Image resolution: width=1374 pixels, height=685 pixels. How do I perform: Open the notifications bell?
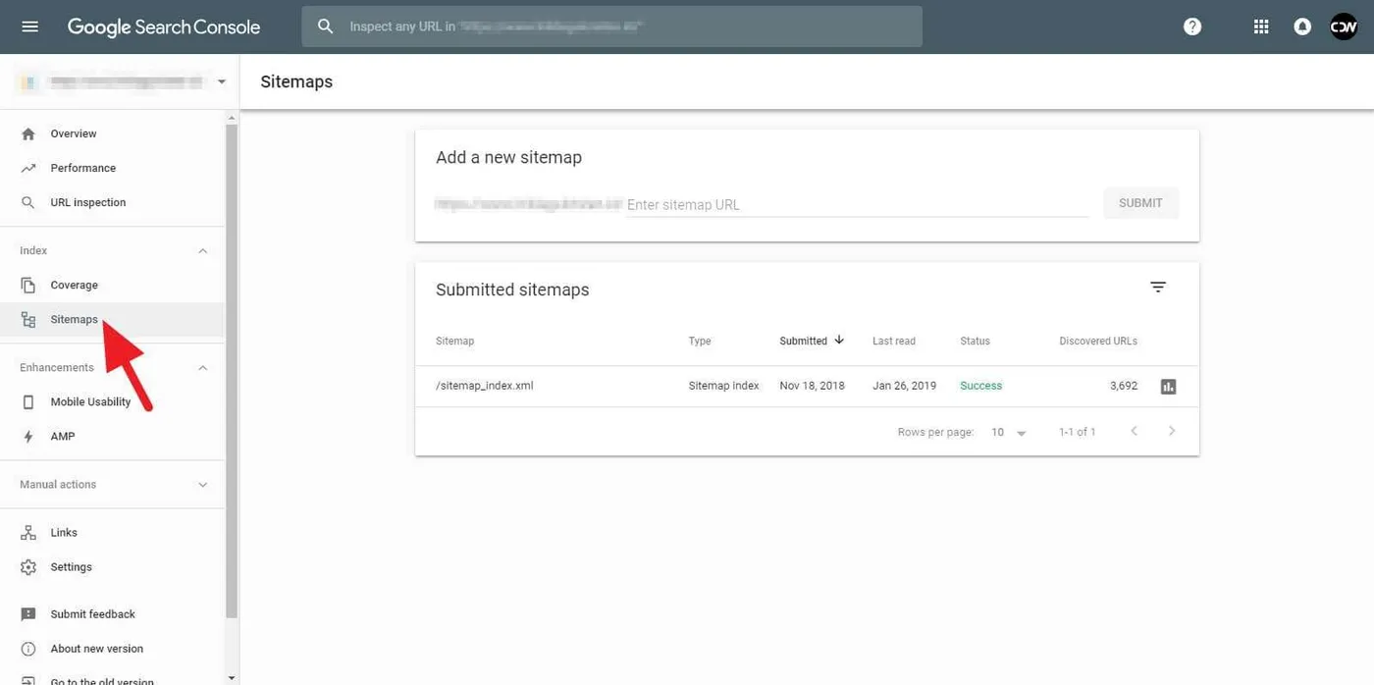tap(1302, 26)
